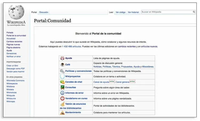The image size is (200, 121).
Task: Open the Noticias café section
Action: click(x=97, y=67)
